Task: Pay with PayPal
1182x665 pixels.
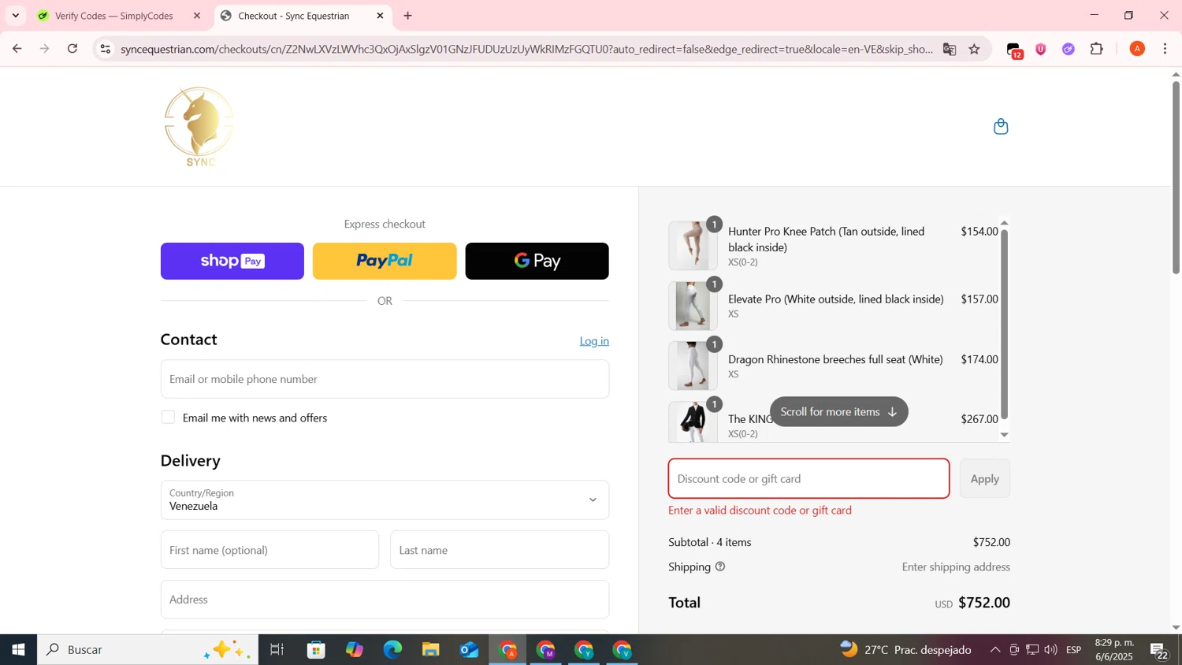Action: [x=385, y=261]
